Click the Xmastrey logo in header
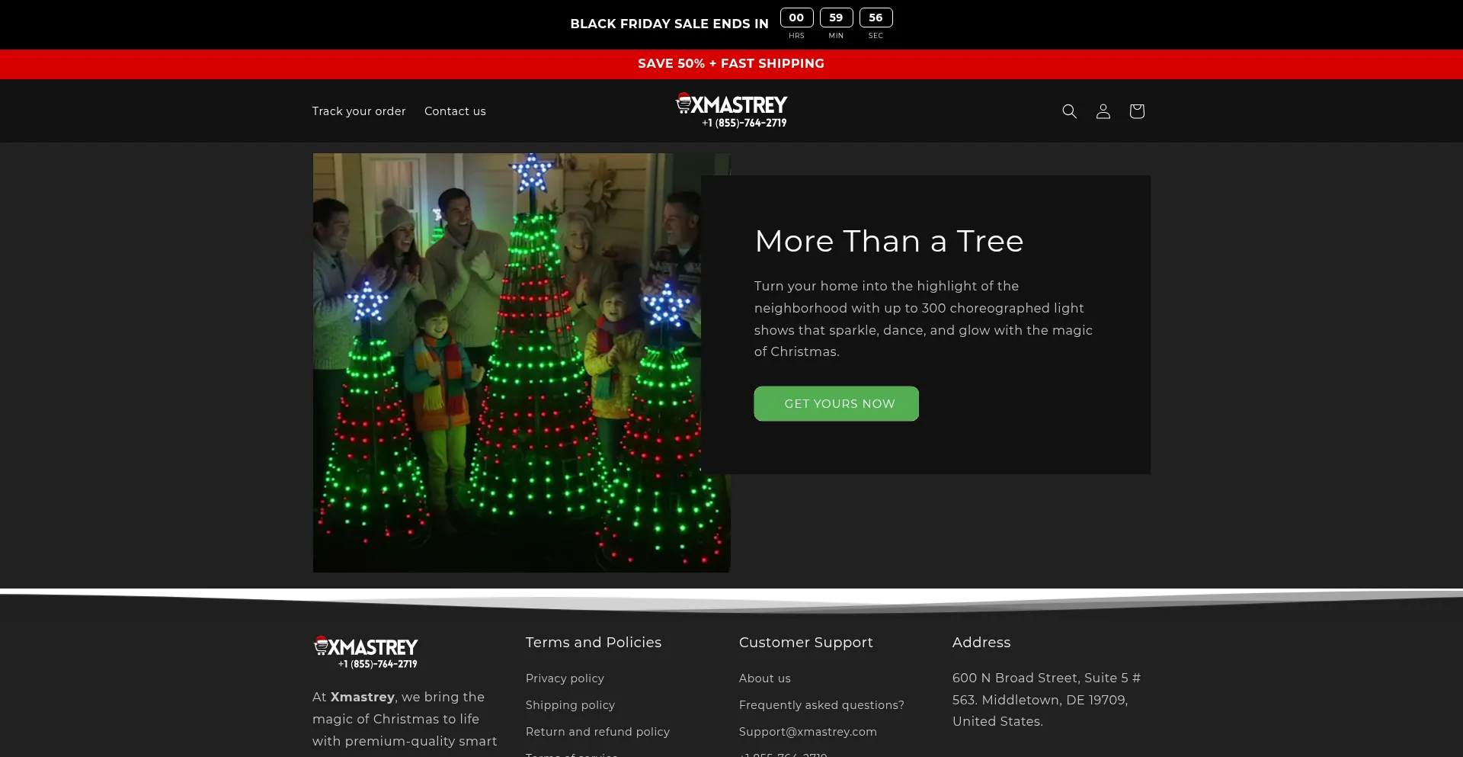 pos(731,111)
